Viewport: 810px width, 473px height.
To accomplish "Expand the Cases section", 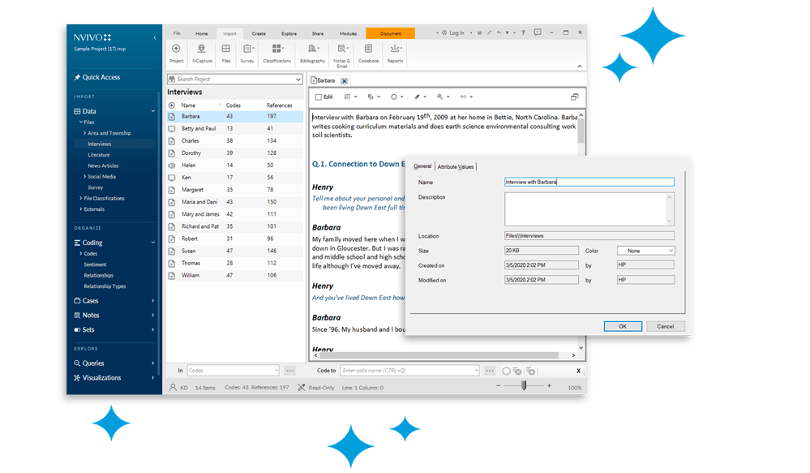I will (x=153, y=300).
